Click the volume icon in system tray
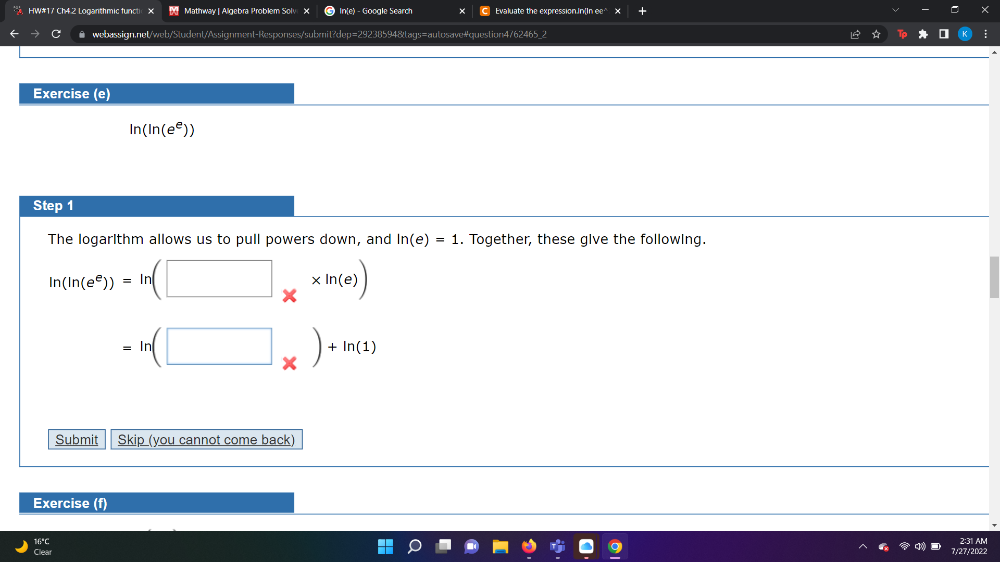 (919, 547)
